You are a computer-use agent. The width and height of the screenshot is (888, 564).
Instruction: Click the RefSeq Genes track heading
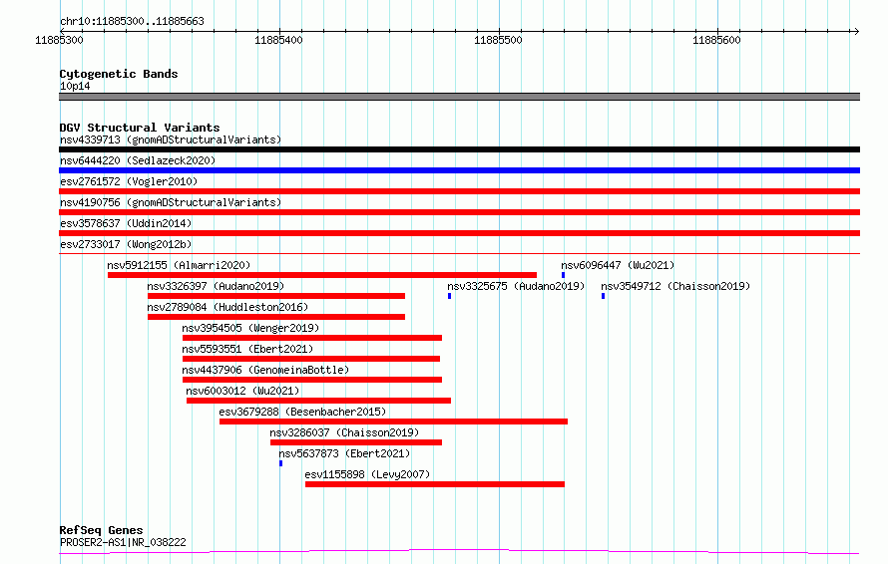point(101,530)
